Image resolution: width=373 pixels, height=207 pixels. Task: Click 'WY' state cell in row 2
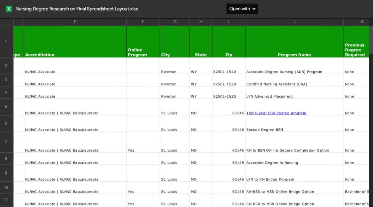201,66
